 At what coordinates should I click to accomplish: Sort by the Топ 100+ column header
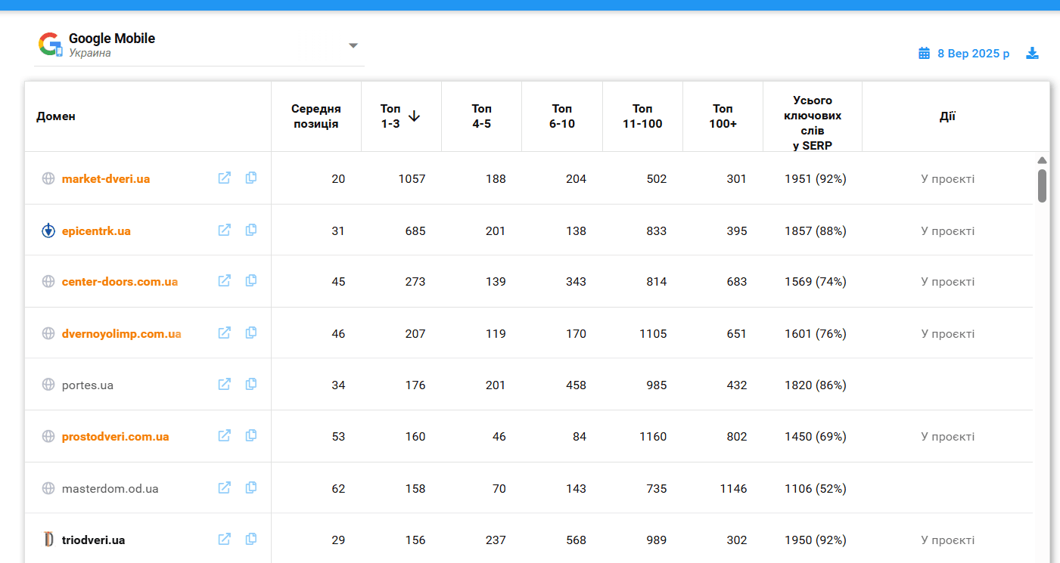(x=723, y=116)
